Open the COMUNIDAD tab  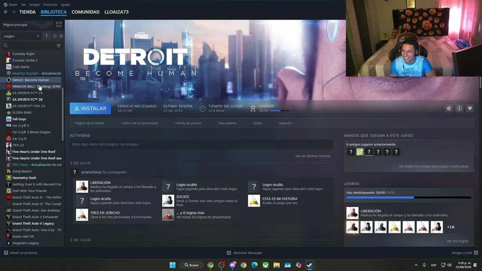pyautogui.click(x=85, y=12)
